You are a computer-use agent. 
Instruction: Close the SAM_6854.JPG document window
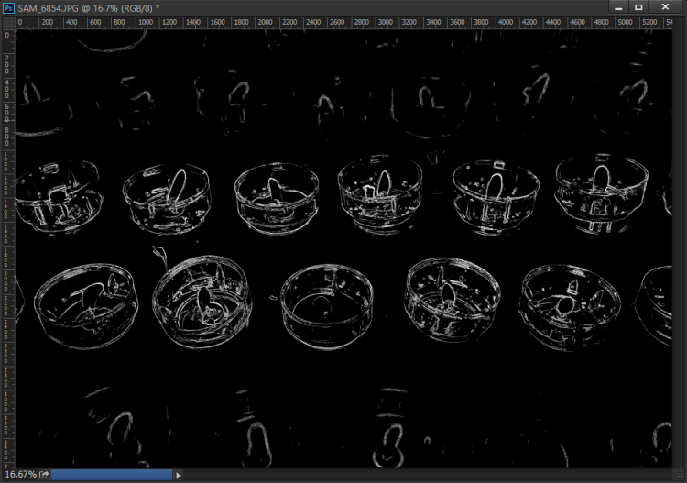pos(665,7)
